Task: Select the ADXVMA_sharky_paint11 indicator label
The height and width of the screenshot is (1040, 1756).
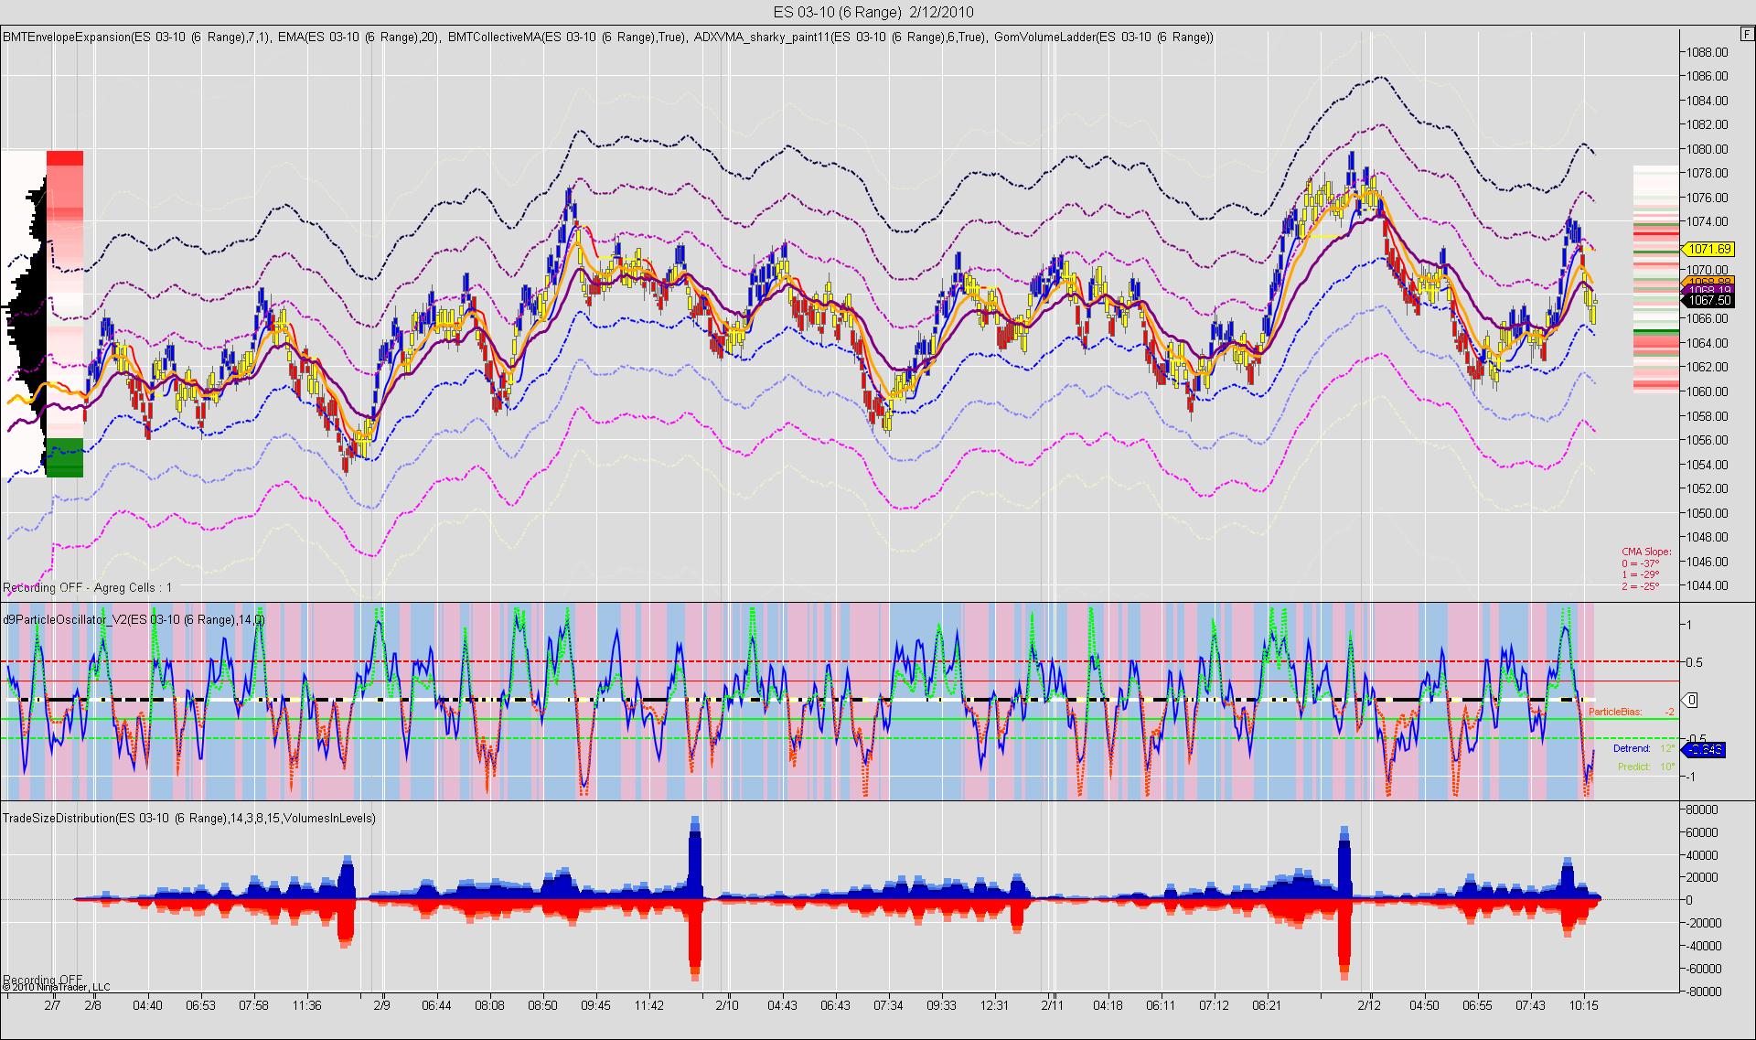Action: (841, 38)
